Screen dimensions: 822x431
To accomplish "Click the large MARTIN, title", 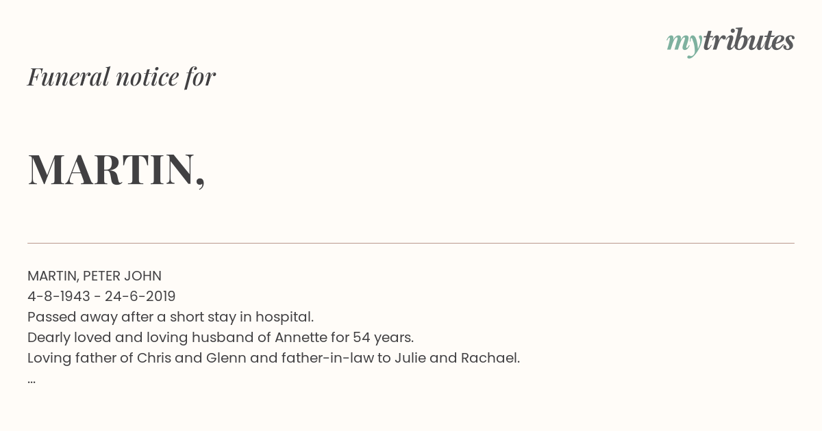I will pyautogui.click(x=116, y=170).
